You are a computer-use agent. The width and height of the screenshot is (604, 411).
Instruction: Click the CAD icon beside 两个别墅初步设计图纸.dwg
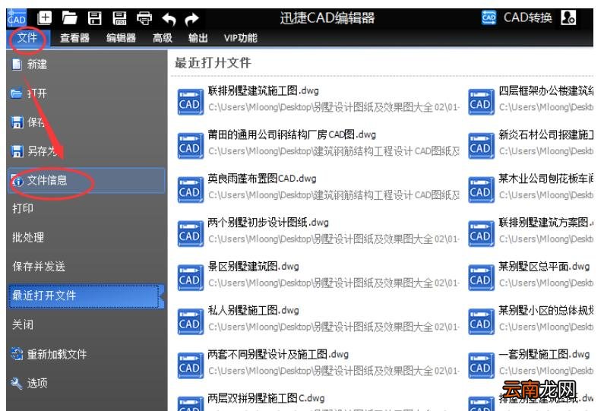[190, 234]
